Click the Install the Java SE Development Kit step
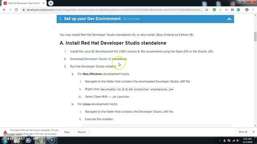Screen dimensions: 257x144 142,52
